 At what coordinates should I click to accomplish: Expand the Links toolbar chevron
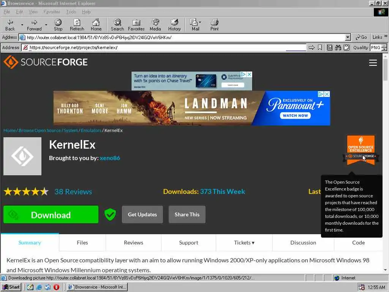point(386,36)
